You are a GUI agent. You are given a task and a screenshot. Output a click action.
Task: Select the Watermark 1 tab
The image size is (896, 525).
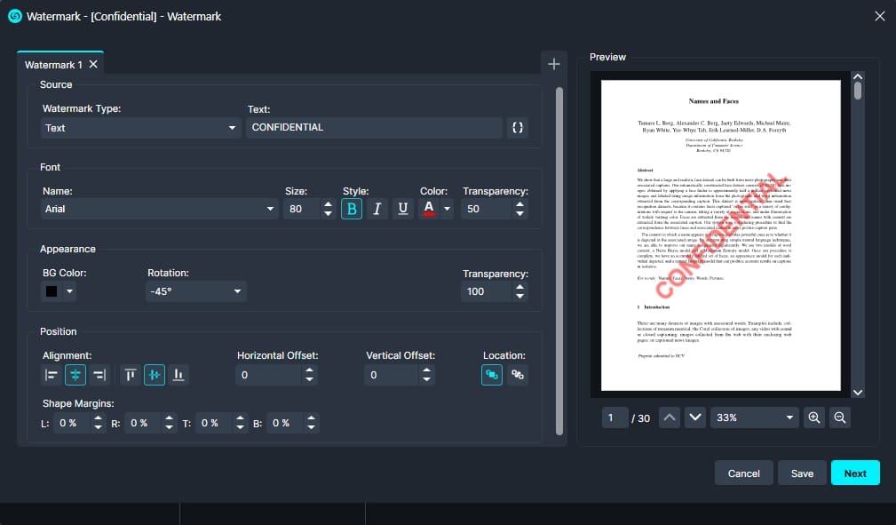tap(53, 64)
